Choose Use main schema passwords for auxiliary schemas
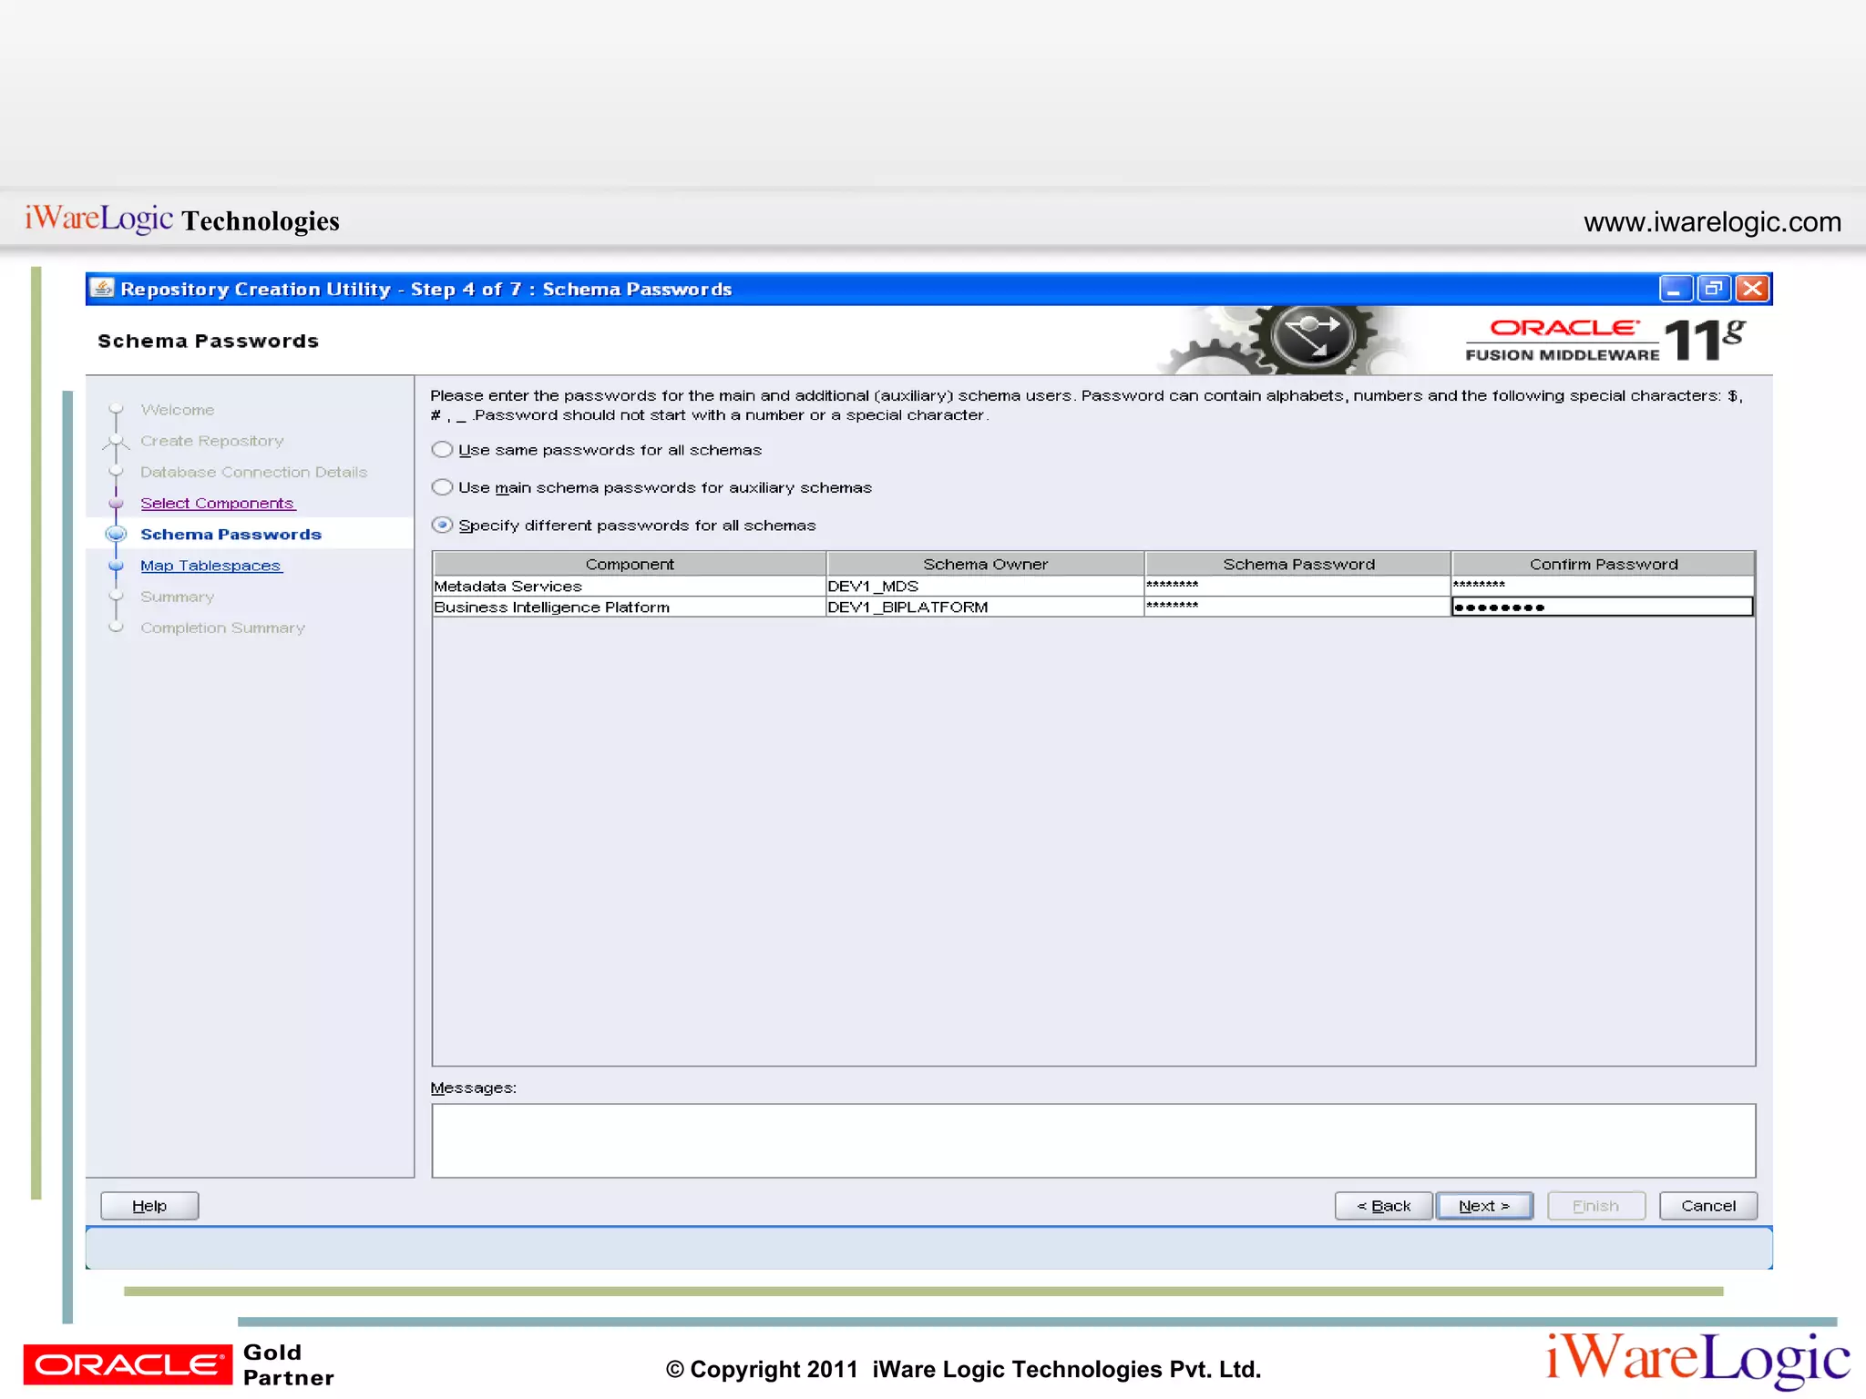The image size is (1866, 1399). pos(443,487)
